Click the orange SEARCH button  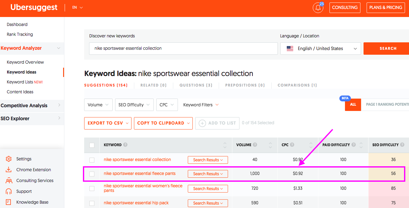[x=386, y=49]
